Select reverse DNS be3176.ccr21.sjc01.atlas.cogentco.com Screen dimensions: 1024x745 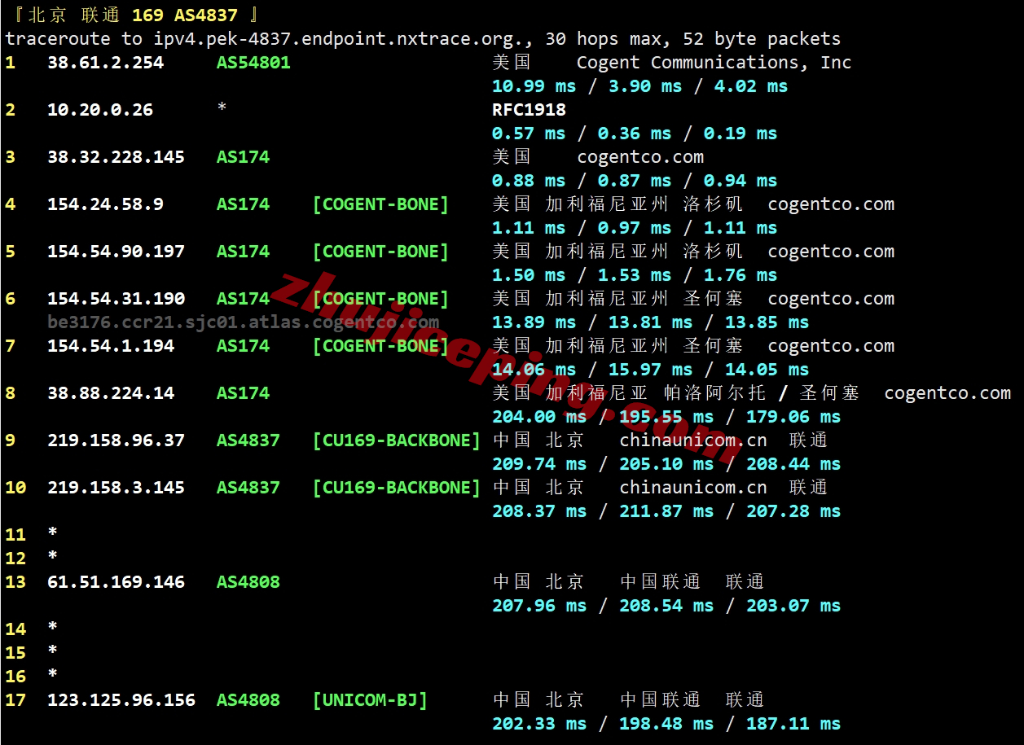[243, 322]
